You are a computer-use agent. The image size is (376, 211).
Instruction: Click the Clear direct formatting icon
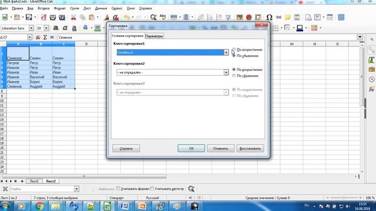point(116,17)
